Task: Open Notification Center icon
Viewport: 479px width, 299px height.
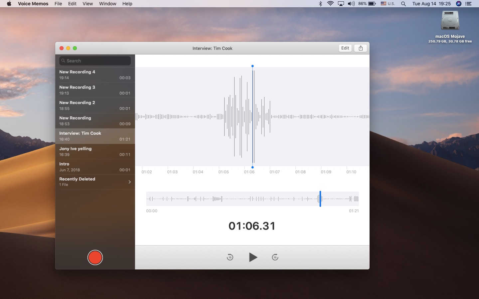Action: pos(468,4)
